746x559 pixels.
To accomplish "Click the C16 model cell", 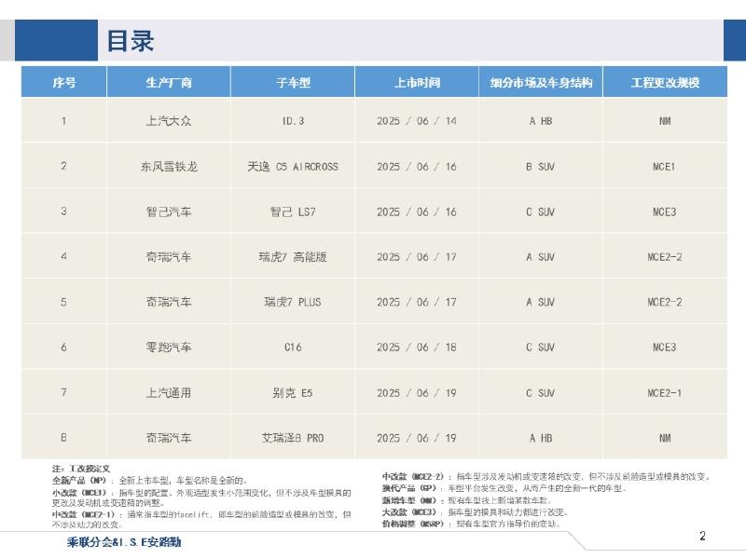I will pos(293,347).
